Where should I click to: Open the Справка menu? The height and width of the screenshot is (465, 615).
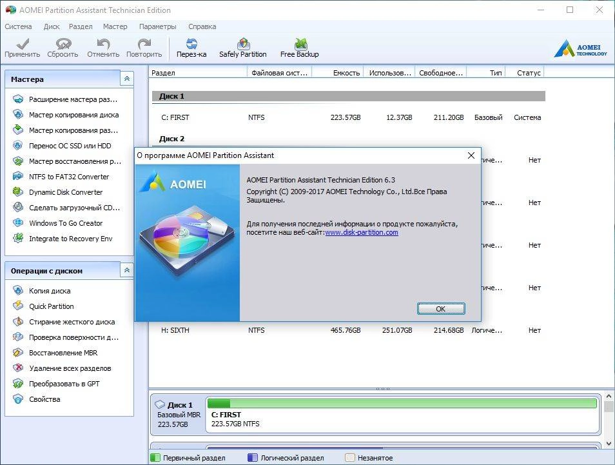click(x=202, y=26)
